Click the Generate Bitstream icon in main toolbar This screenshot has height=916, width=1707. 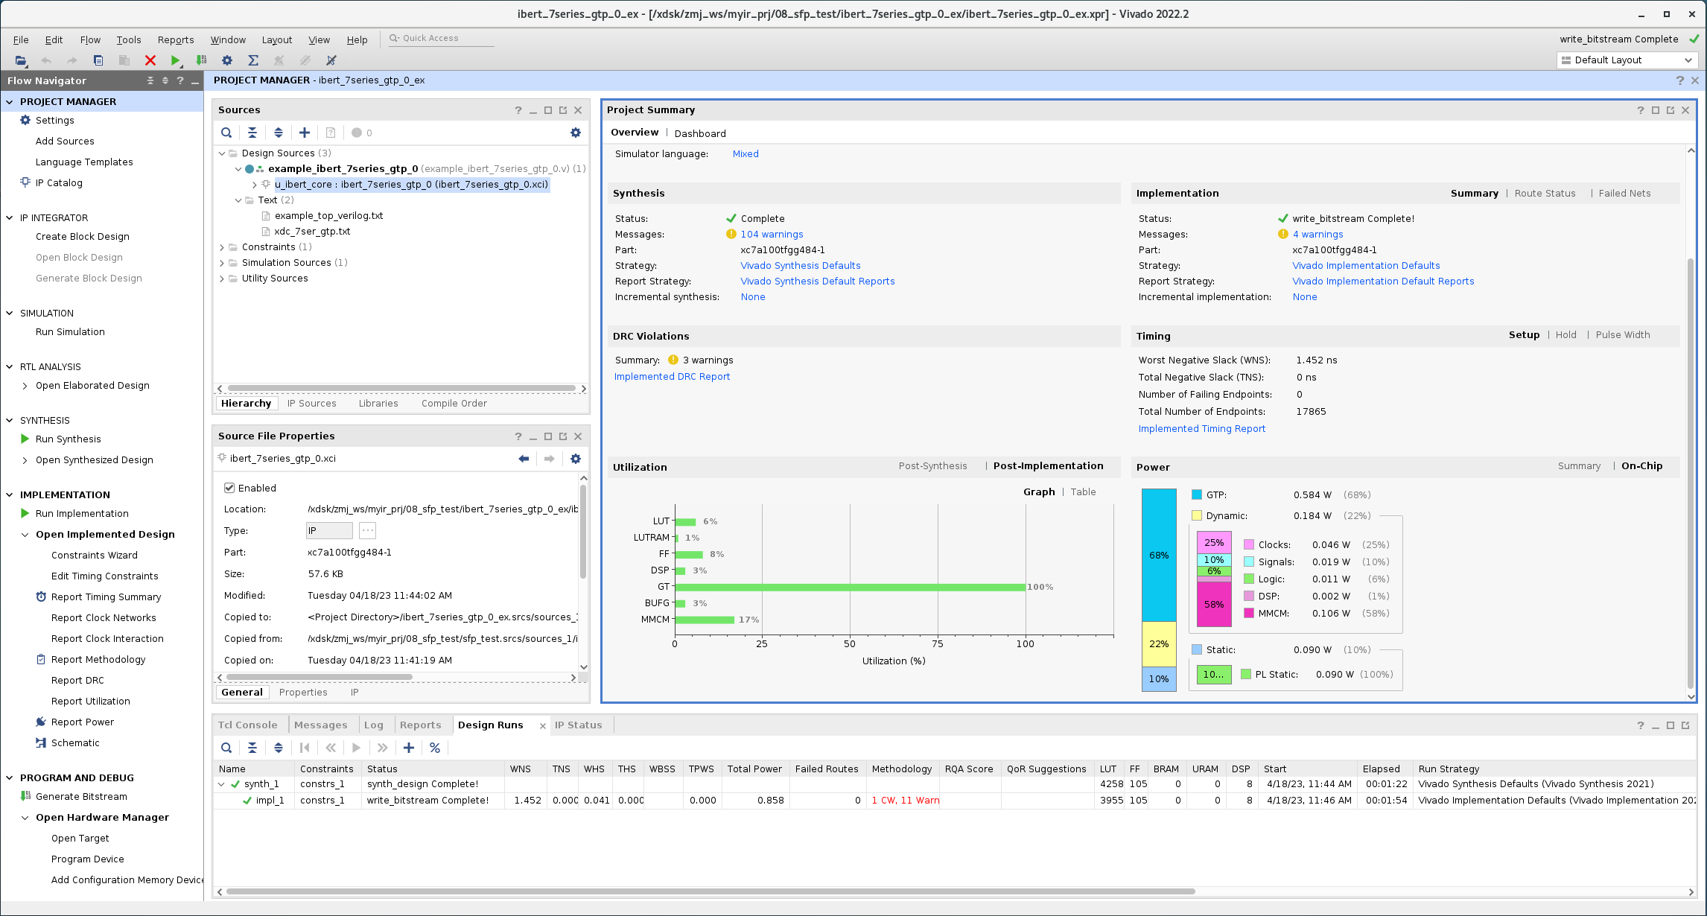tap(201, 60)
